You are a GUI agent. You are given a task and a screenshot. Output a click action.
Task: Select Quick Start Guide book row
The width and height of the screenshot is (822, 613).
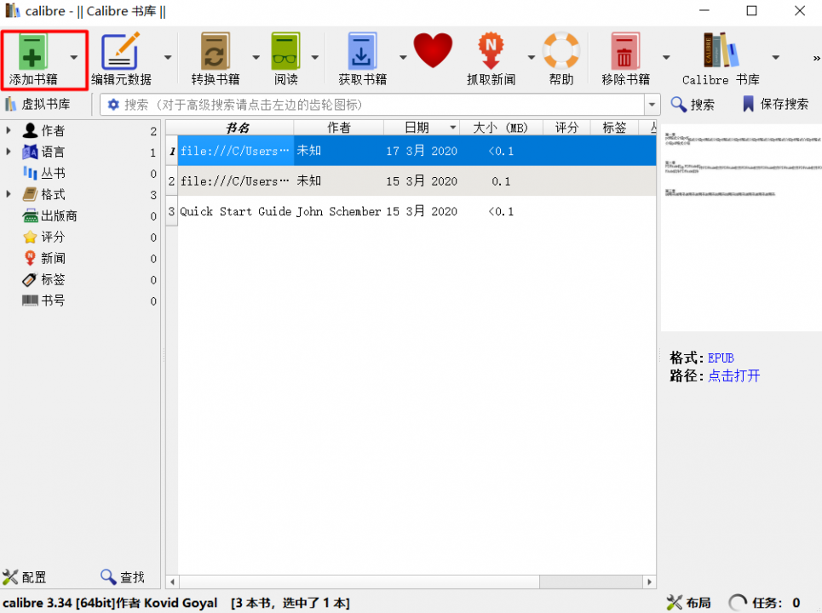click(x=417, y=211)
